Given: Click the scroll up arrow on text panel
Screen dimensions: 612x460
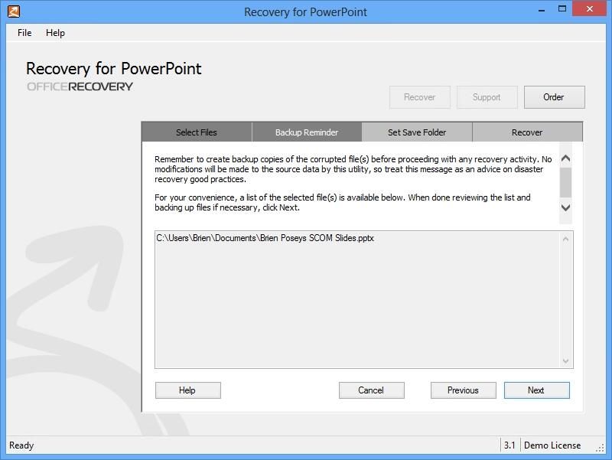Looking at the screenshot, I should click(565, 158).
